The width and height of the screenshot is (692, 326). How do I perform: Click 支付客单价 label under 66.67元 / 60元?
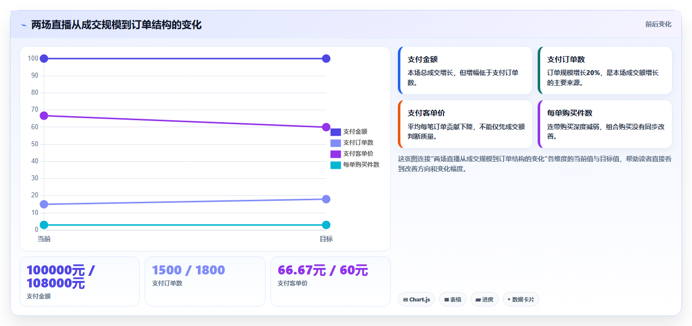click(x=293, y=283)
